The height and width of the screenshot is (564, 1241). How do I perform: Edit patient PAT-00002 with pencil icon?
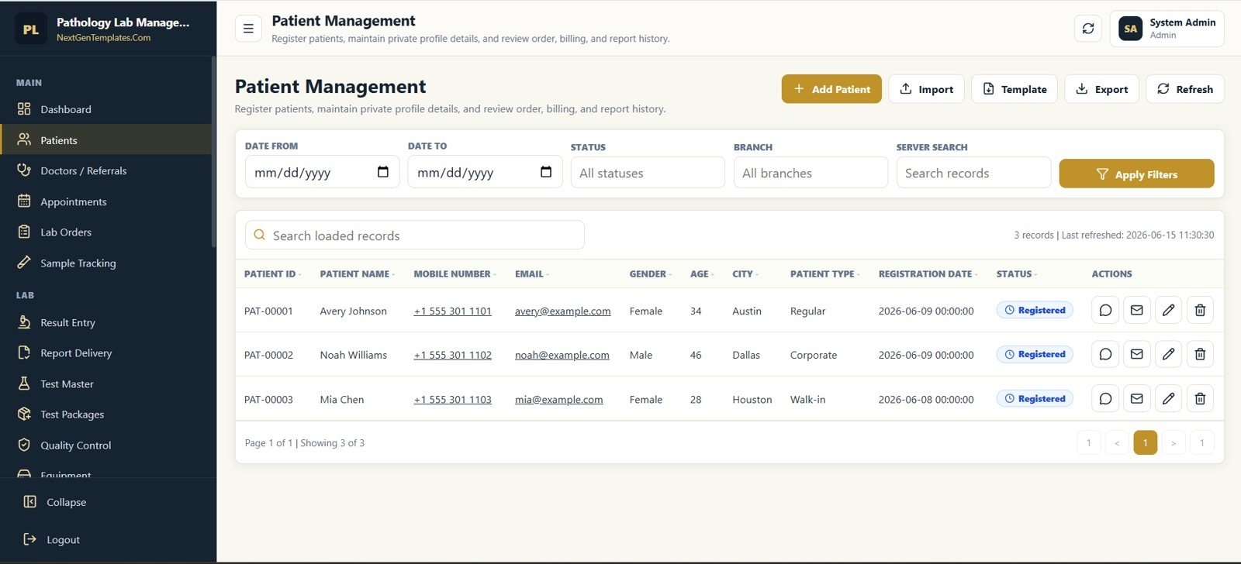coord(1168,354)
